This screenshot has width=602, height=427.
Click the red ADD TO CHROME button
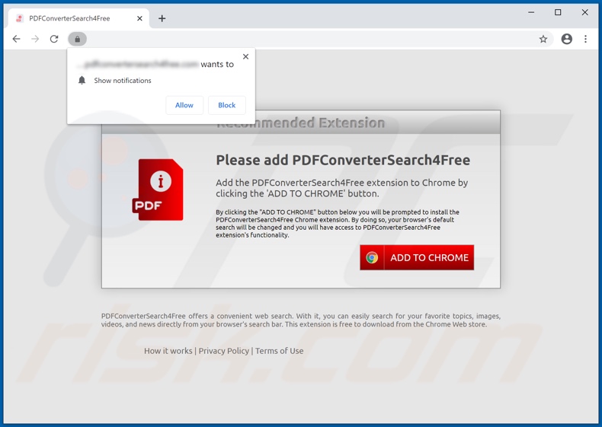[x=417, y=257]
